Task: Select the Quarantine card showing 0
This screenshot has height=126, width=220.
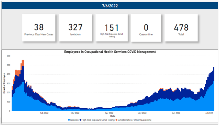Action: pos(146,28)
